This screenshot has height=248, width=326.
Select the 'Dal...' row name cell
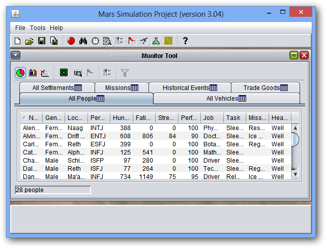tap(31, 168)
